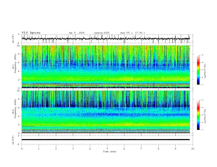217x167 pixels.
Task: Select the date text "Jan. 8 , 2018"
Action: pos(76,33)
